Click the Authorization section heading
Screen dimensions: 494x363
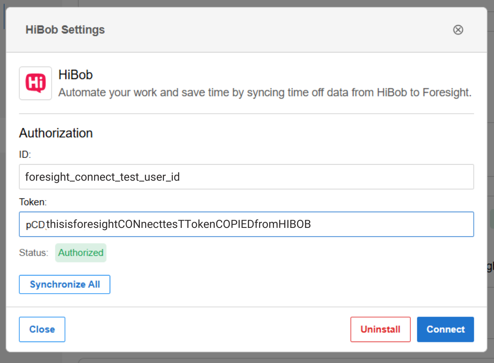tap(56, 133)
